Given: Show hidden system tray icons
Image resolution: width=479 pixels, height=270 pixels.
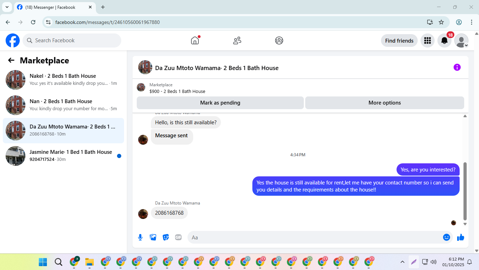Looking at the screenshot, I should tap(402, 262).
